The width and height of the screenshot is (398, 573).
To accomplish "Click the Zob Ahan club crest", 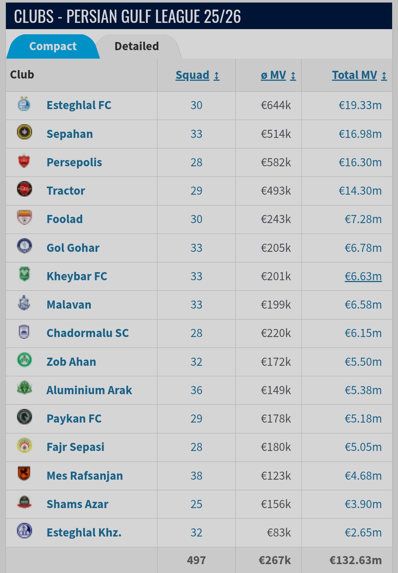I will (24, 360).
